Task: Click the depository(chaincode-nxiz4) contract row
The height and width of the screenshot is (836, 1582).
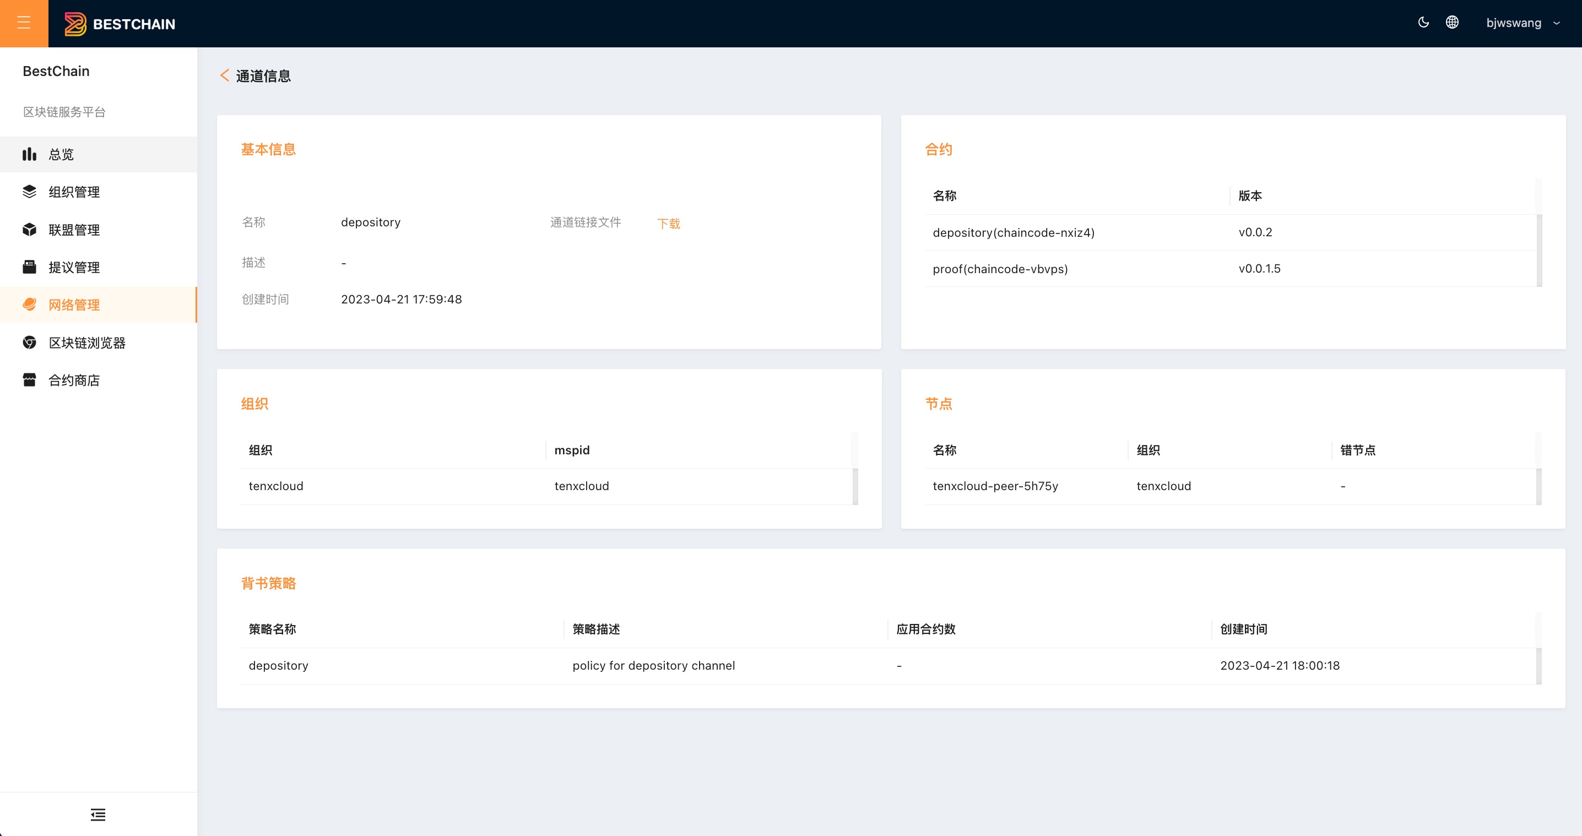Action: (1231, 232)
